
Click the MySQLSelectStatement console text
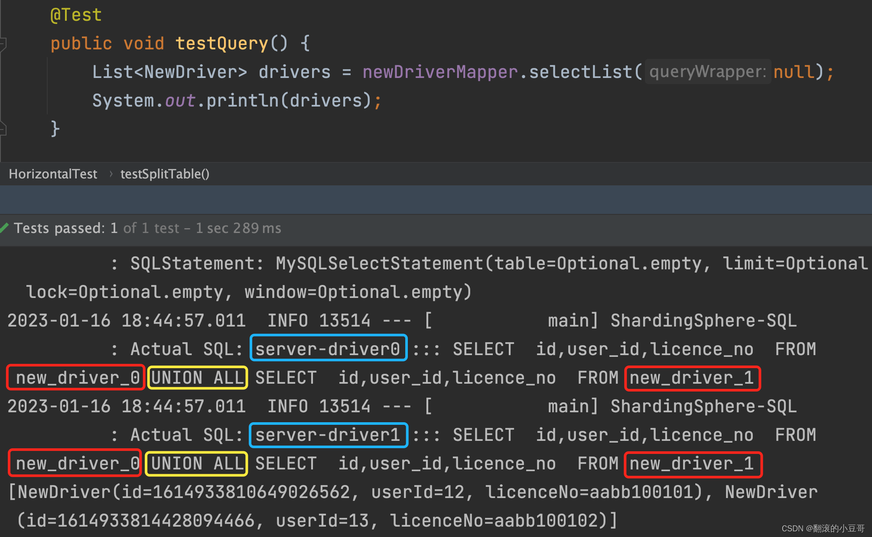(380, 263)
